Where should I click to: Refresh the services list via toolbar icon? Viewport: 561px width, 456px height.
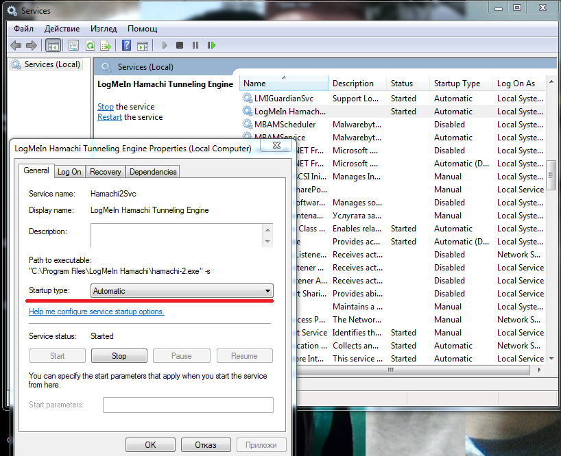[90, 45]
